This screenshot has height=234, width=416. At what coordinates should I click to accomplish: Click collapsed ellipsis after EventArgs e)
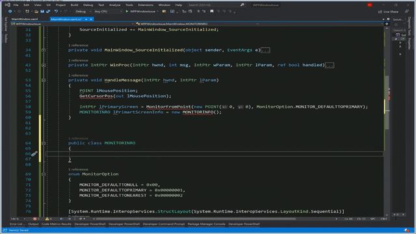[x=265, y=50]
